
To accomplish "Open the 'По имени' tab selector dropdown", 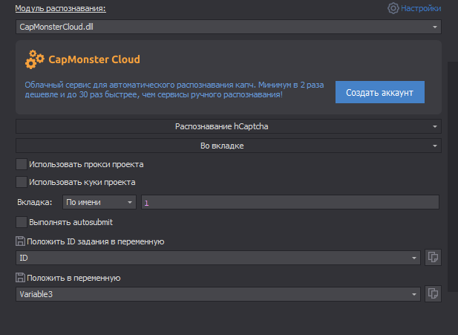I will click(99, 202).
